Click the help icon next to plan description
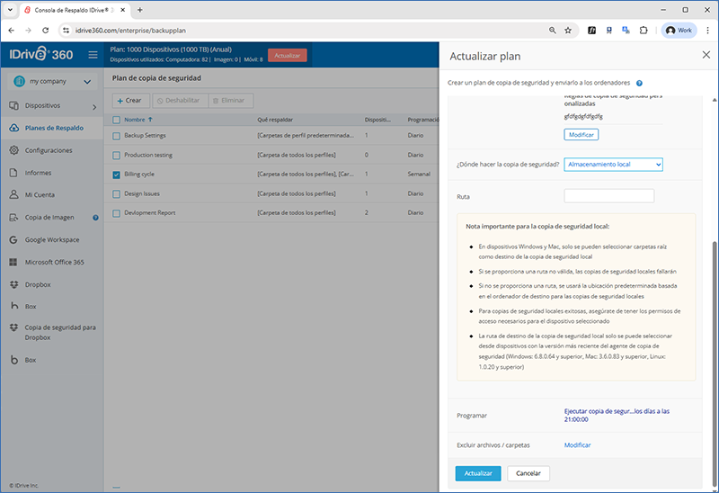 (x=639, y=82)
